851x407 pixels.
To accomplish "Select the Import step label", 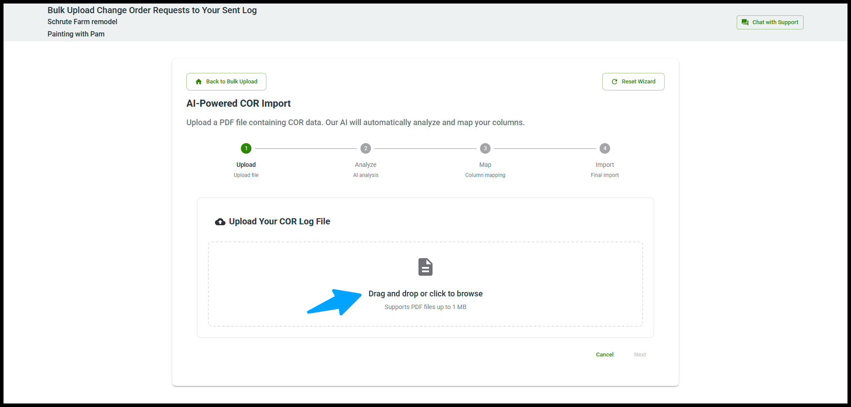I will pyautogui.click(x=605, y=165).
